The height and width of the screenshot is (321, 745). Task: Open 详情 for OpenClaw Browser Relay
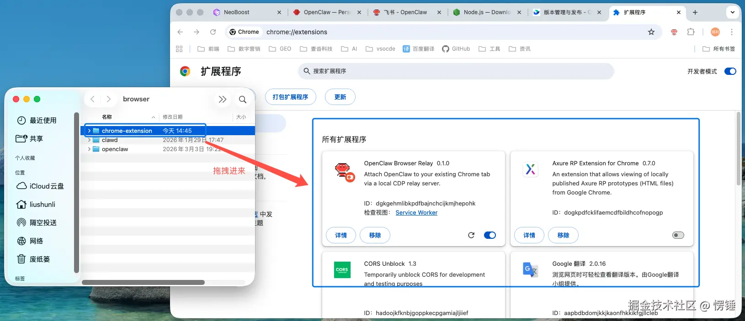pyautogui.click(x=341, y=235)
